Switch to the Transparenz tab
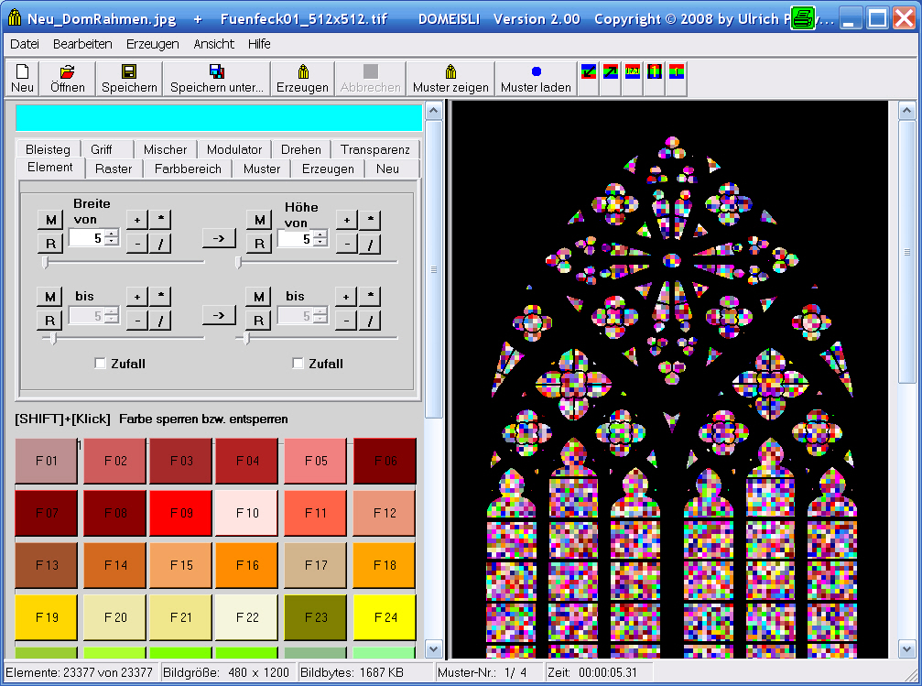922x686 pixels. 374,149
